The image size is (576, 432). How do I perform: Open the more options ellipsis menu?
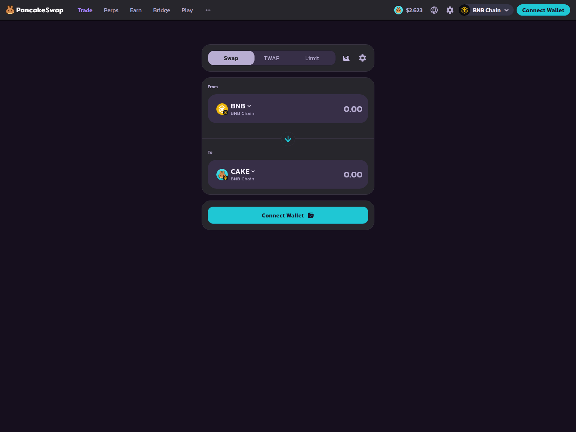pyautogui.click(x=208, y=10)
